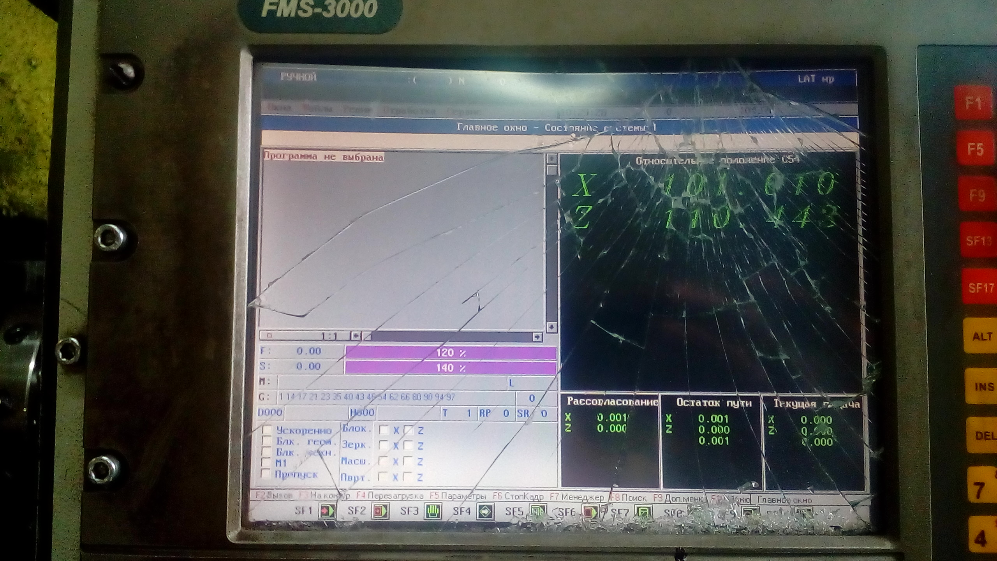The height and width of the screenshot is (561, 997).
Task: Click the SF7 green document icon
Action: tap(643, 513)
